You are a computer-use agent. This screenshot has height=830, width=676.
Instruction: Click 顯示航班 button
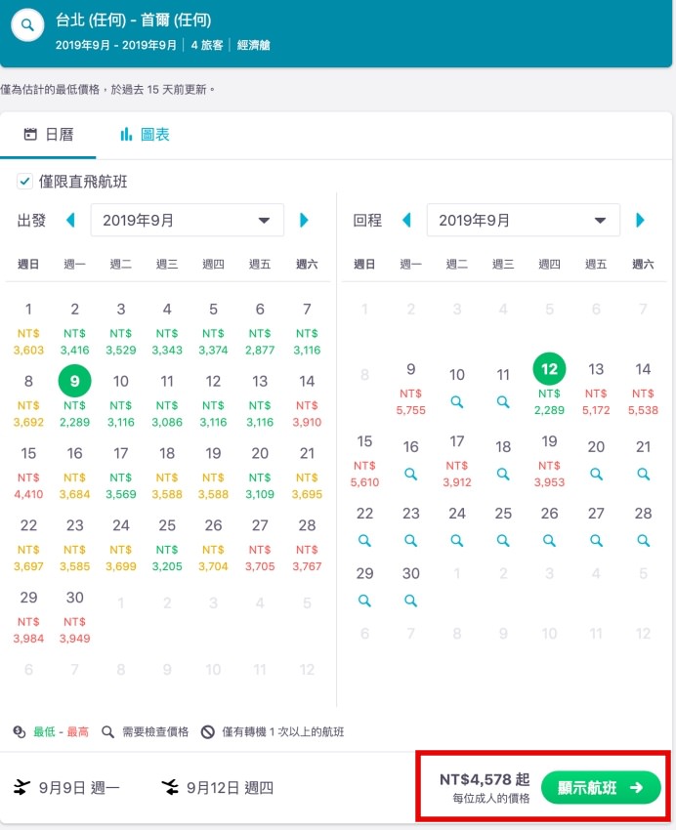(601, 788)
